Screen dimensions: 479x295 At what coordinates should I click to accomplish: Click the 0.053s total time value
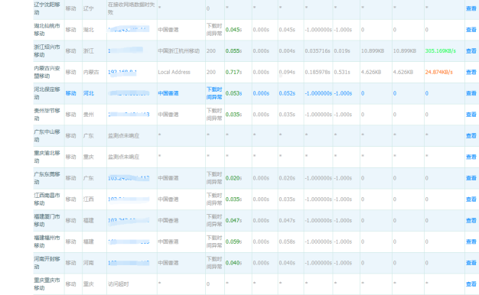[x=233, y=93]
